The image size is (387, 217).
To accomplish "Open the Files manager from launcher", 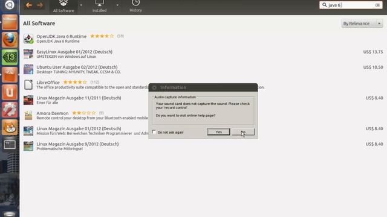I will (x=10, y=22).
